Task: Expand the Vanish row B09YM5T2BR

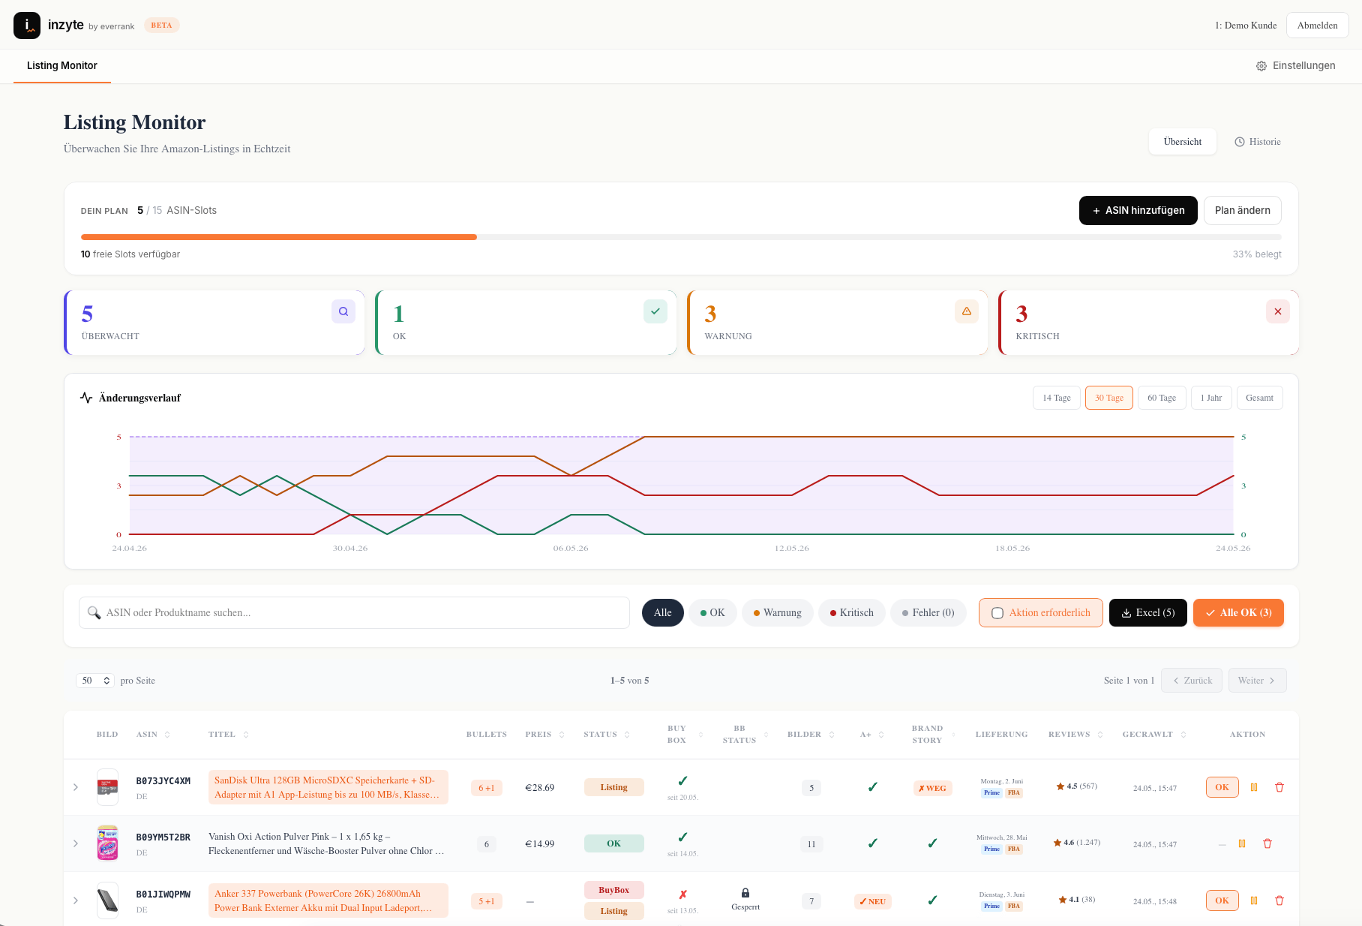Action: pyautogui.click(x=75, y=843)
